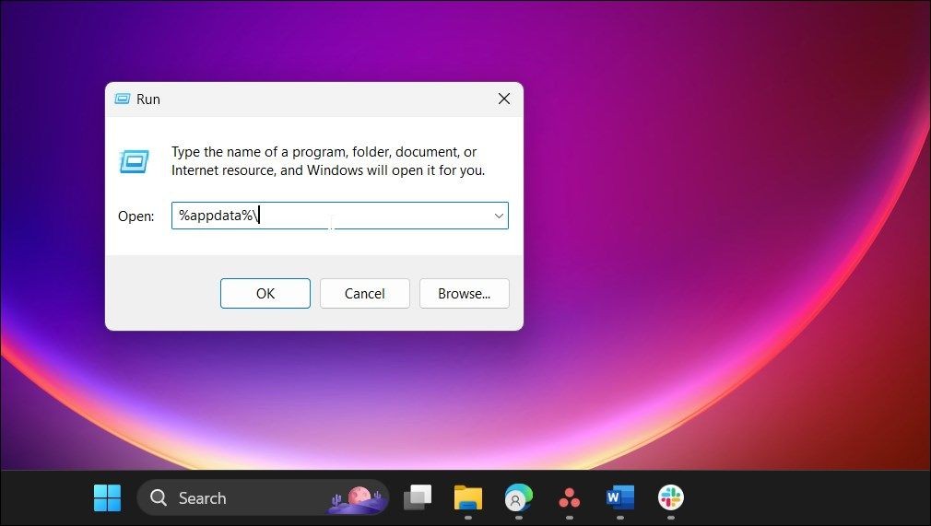The height and width of the screenshot is (526, 931).
Task: Switch to Microsoft Word on the taskbar
Action: 619,497
